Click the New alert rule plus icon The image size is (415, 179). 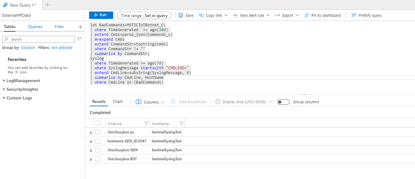click(x=235, y=15)
